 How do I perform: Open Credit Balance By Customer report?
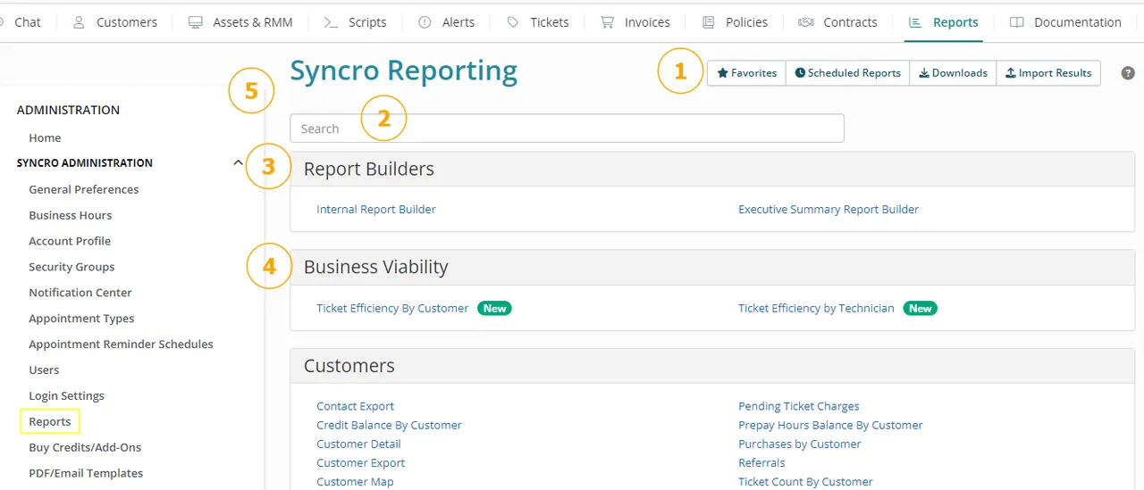click(389, 425)
